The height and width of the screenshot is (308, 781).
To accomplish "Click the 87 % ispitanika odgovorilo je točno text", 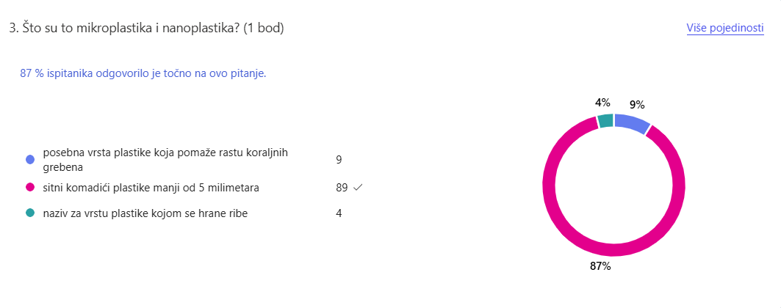I will (x=143, y=73).
